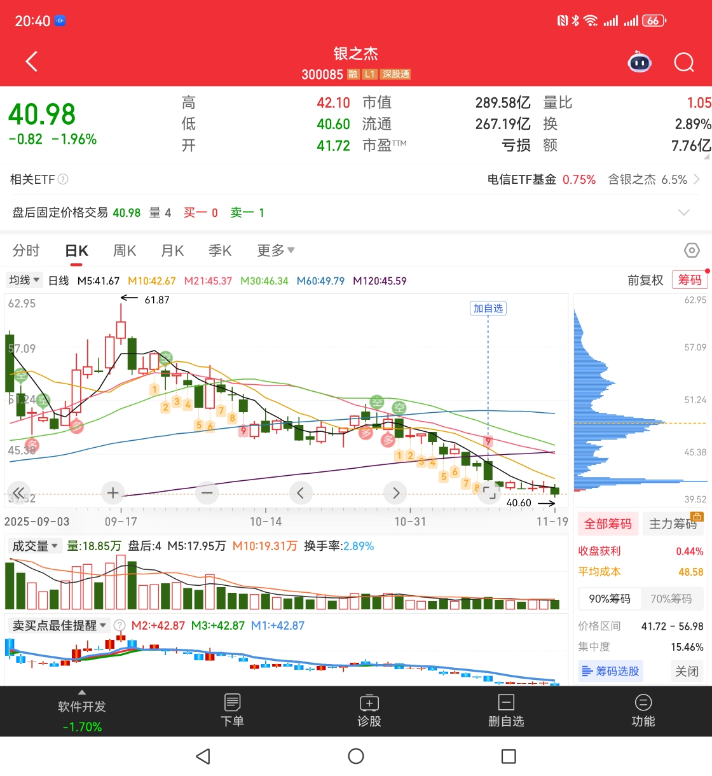The height and width of the screenshot is (776, 712).
Task: Switch to the 季K tab
Action: click(x=220, y=251)
